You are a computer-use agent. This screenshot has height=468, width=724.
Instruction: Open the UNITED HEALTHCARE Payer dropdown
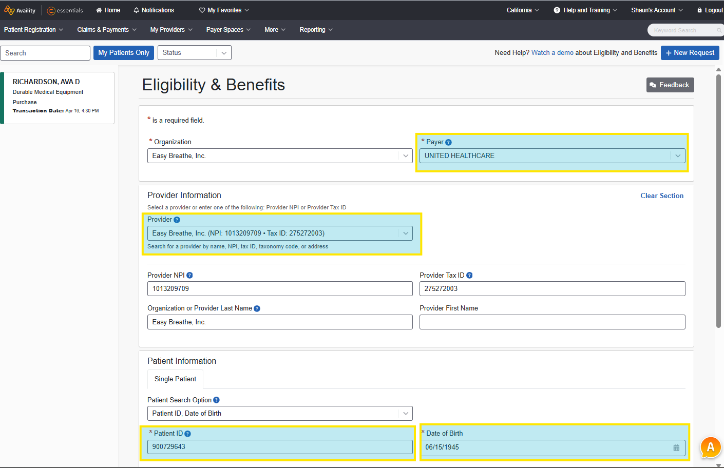point(678,155)
